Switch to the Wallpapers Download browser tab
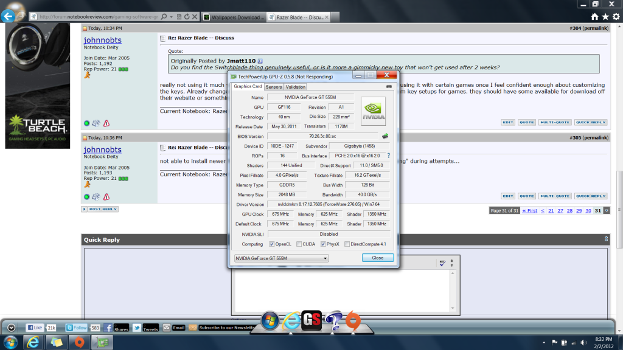Viewport: 623px width, 350px height. click(233, 17)
